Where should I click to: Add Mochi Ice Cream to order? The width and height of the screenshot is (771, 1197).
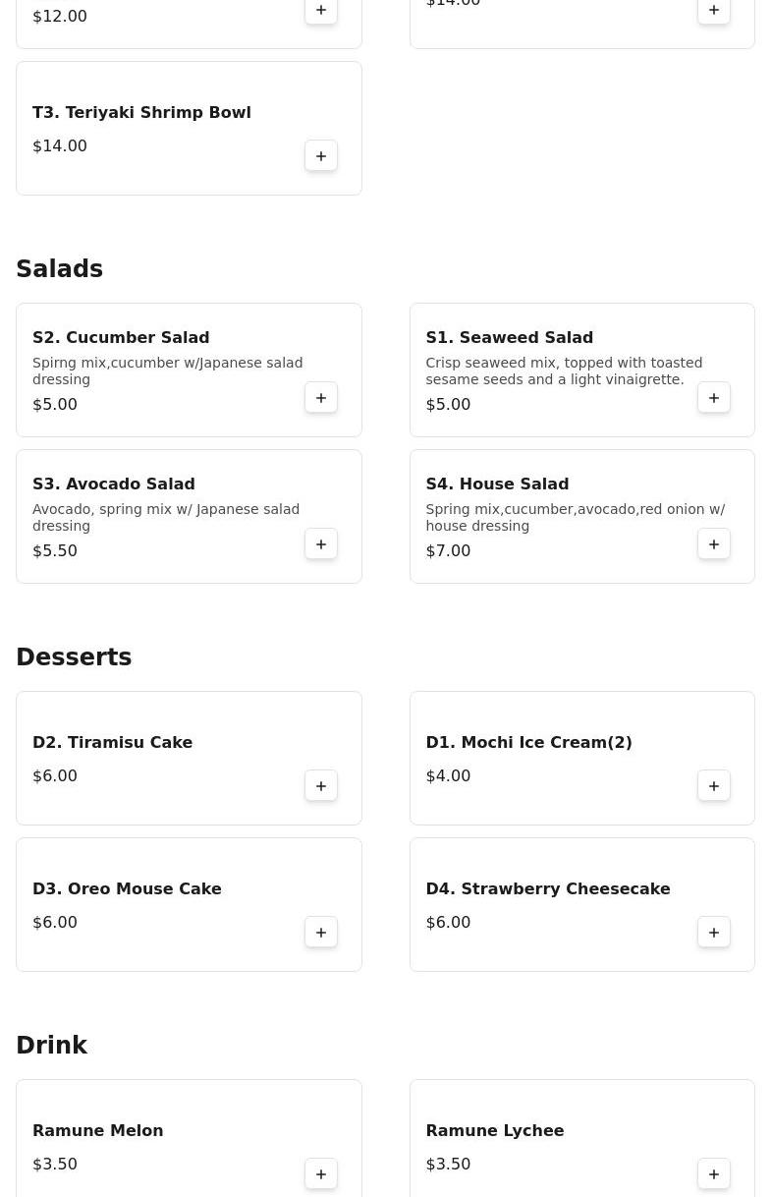coord(714,786)
